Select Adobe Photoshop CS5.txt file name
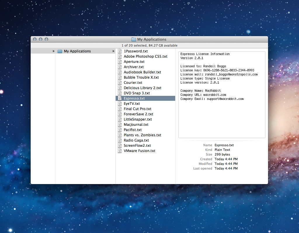The width and height of the screenshot is (299, 233). pyautogui.click(x=145, y=56)
